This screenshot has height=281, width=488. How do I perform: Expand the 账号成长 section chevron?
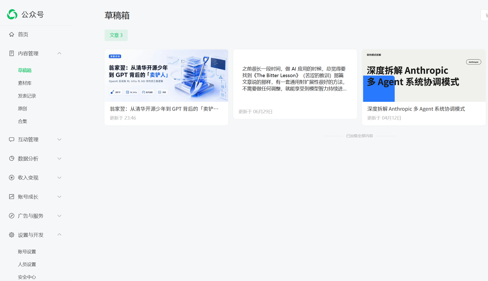coord(59,197)
